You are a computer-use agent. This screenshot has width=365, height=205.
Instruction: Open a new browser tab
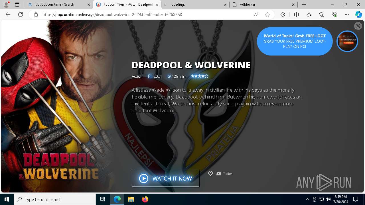(x=304, y=5)
